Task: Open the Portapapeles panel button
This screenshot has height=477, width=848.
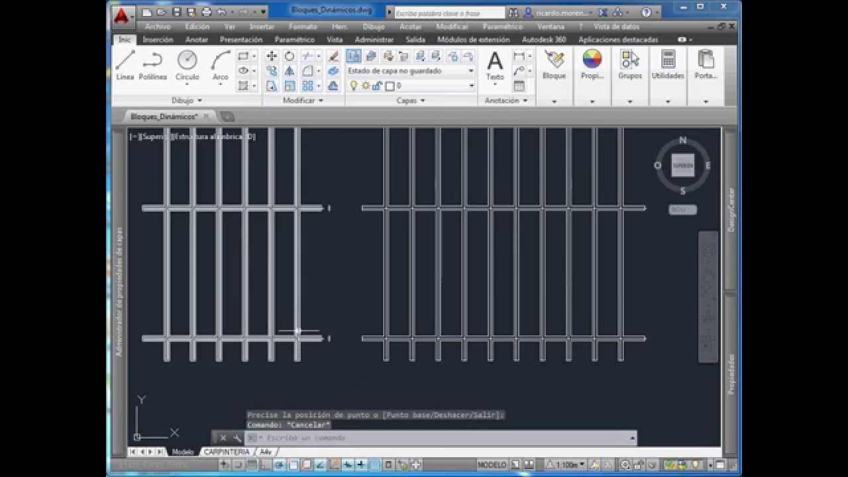Action: (706, 66)
